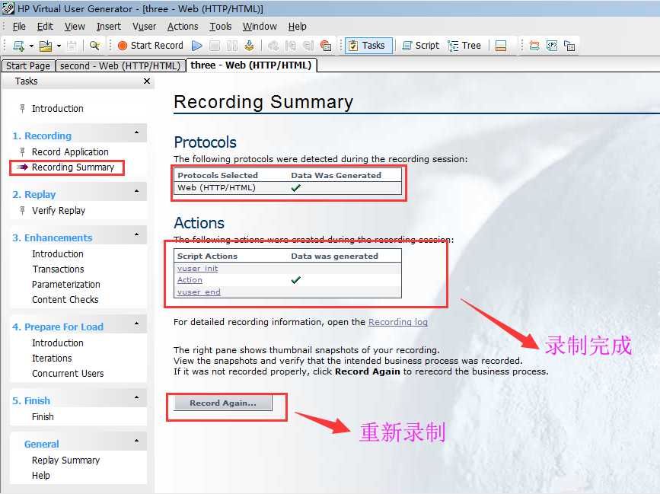Collapse the 3. Enhancements section
660x494 pixels.
136,234
